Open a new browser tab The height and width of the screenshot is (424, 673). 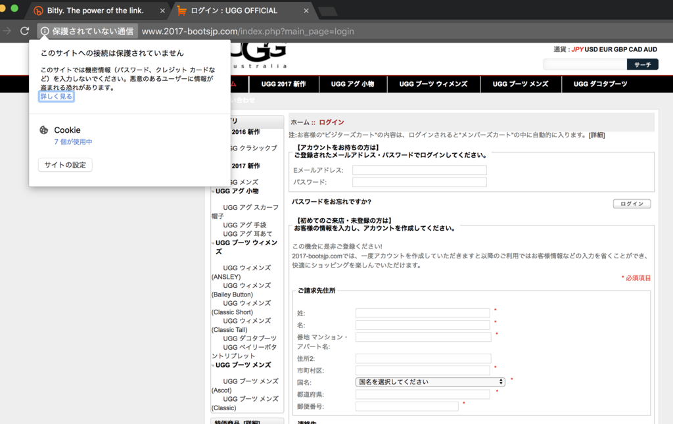[x=328, y=12]
